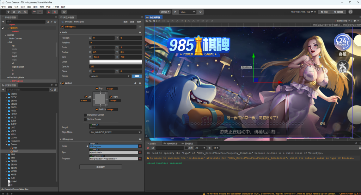This screenshot has height=195, width=361.
Task: Collapse the Node properties section
Action: (x=61, y=32)
